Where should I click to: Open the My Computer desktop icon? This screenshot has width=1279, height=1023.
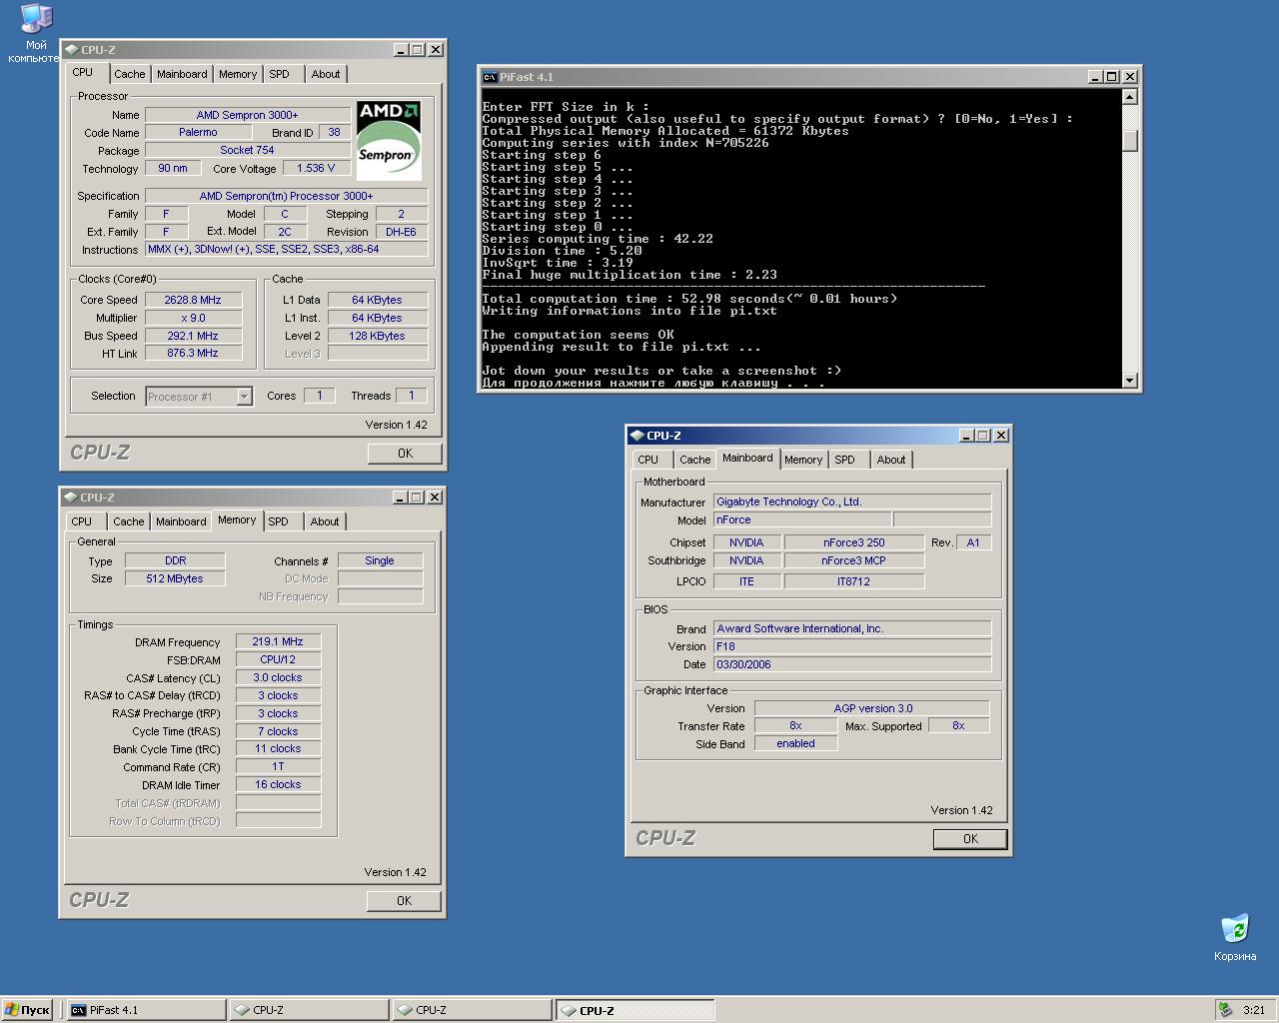coord(35,32)
